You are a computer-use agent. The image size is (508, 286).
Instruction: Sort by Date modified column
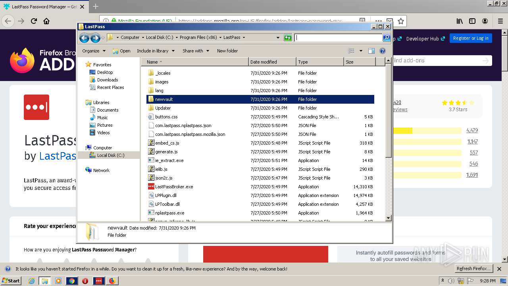(x=273, y=62)
